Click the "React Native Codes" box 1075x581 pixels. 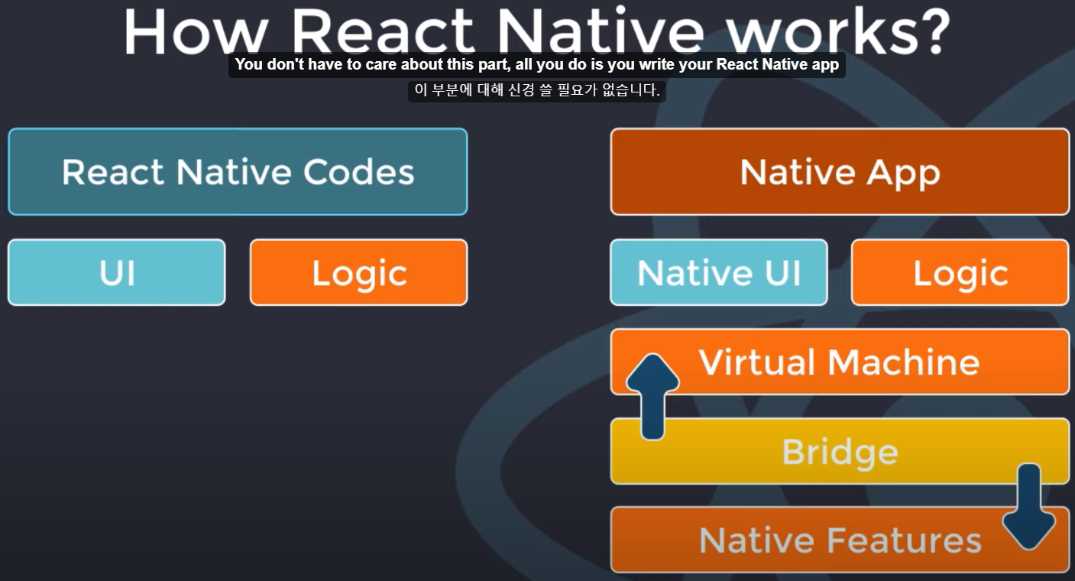[x=238, y=172]
